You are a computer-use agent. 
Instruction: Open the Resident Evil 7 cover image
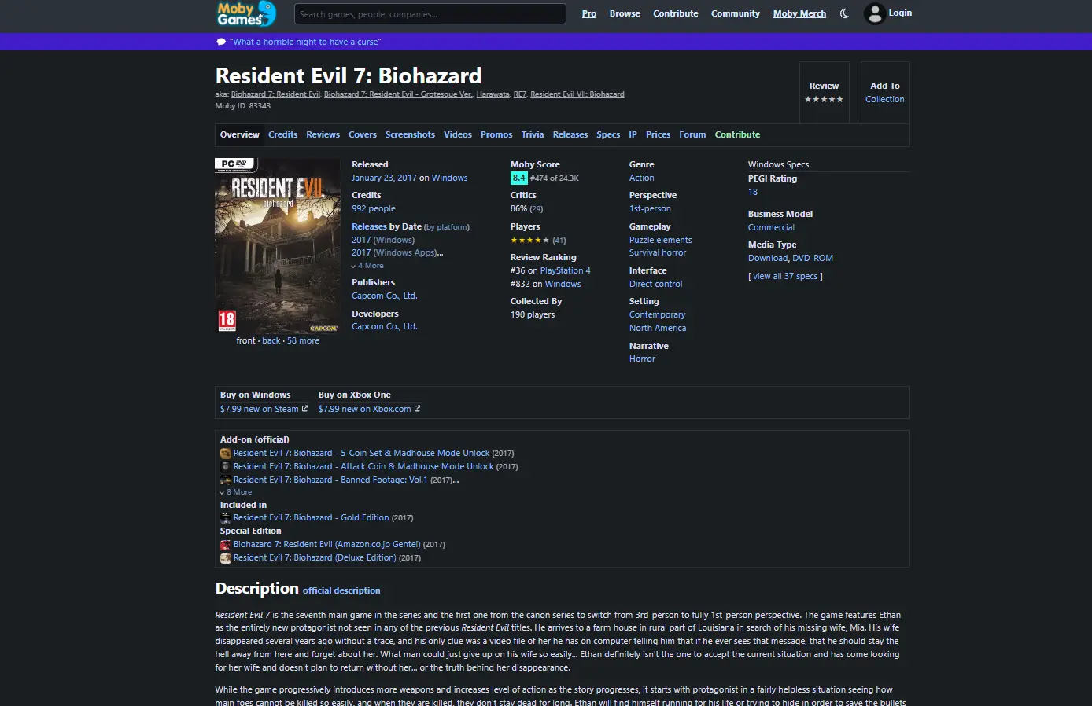278,246
